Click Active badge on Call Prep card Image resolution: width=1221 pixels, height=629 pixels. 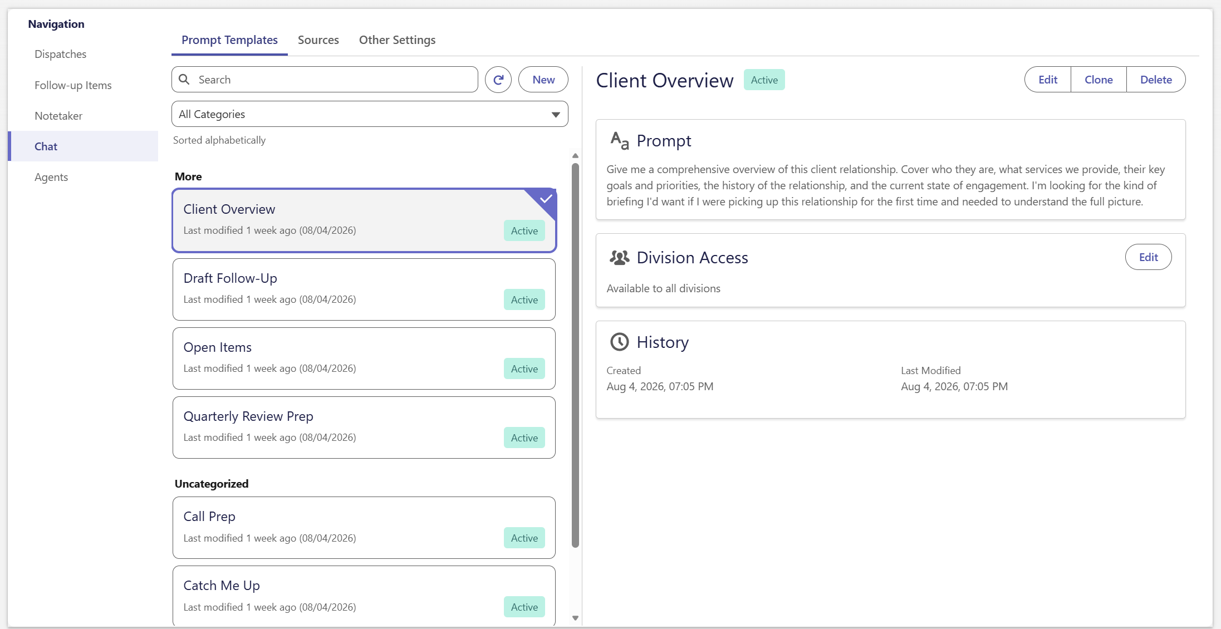[x=524, y=538]
